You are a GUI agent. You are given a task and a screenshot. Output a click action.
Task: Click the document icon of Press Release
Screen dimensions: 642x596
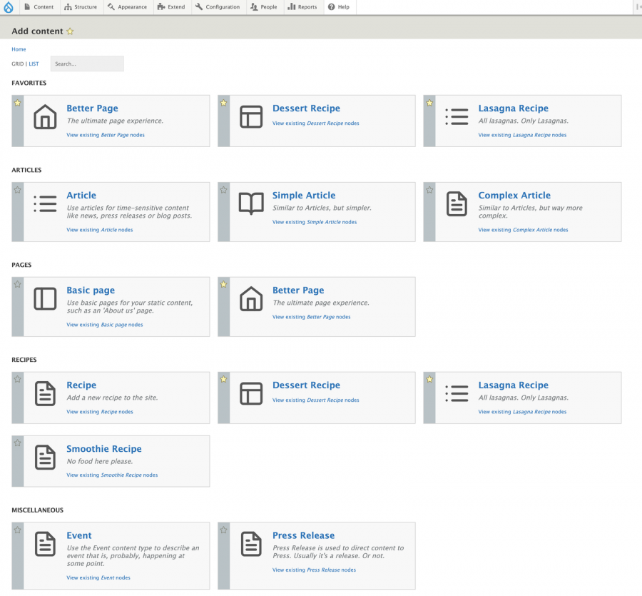coord(251,544)
